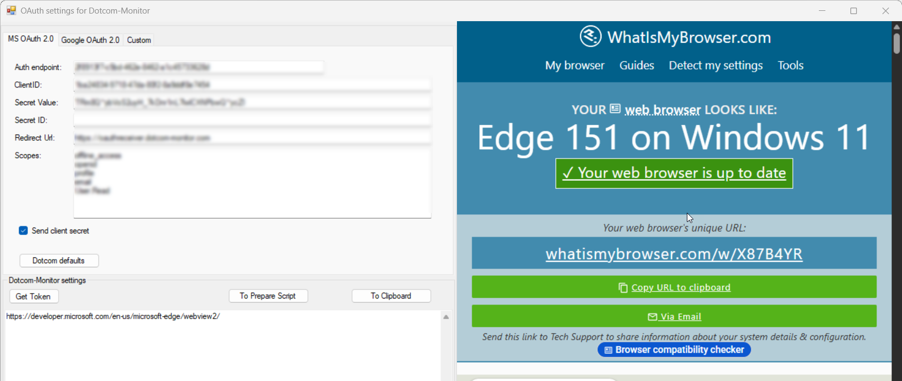Focus the empty Secret ID field

[x=253, y=120]
